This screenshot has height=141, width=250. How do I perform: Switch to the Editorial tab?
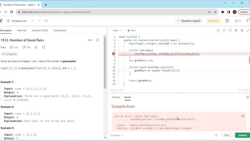coord(21,31)
